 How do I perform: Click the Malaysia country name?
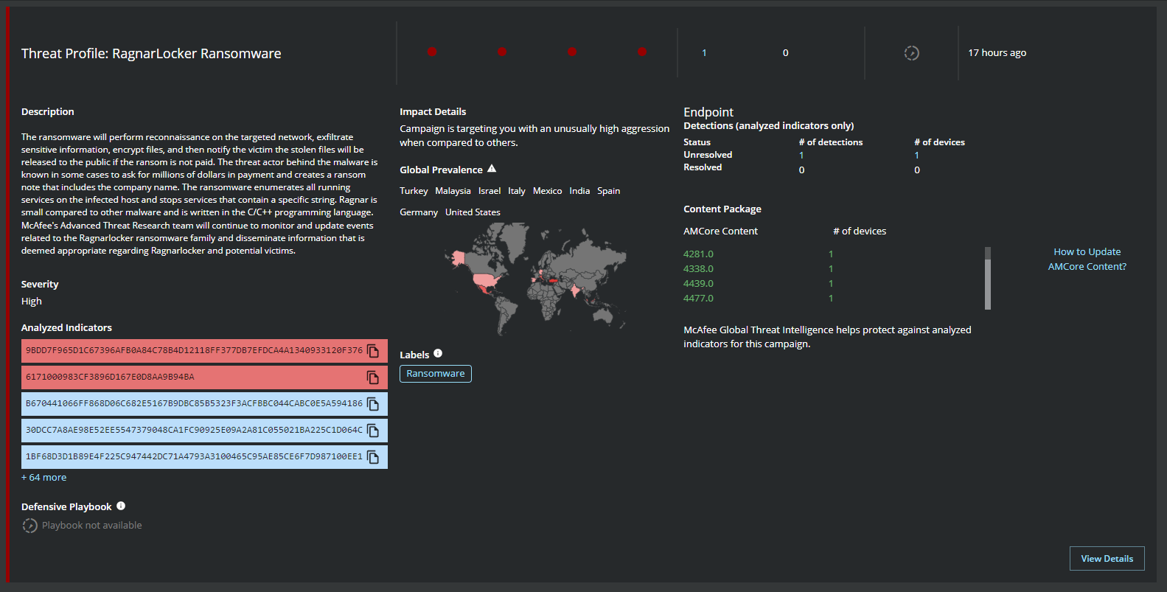pyautogui.click(x=453, y=191)
